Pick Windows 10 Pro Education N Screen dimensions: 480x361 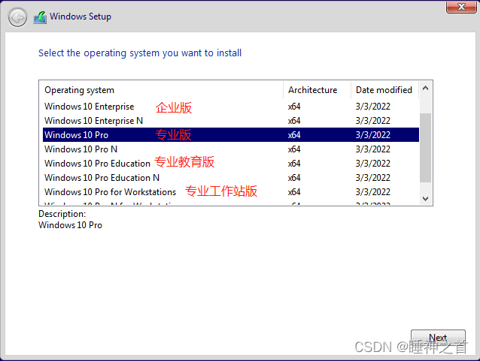[x=231, y=177]
